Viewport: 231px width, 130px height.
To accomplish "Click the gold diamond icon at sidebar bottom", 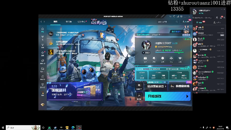I will (x=42, y=105).
